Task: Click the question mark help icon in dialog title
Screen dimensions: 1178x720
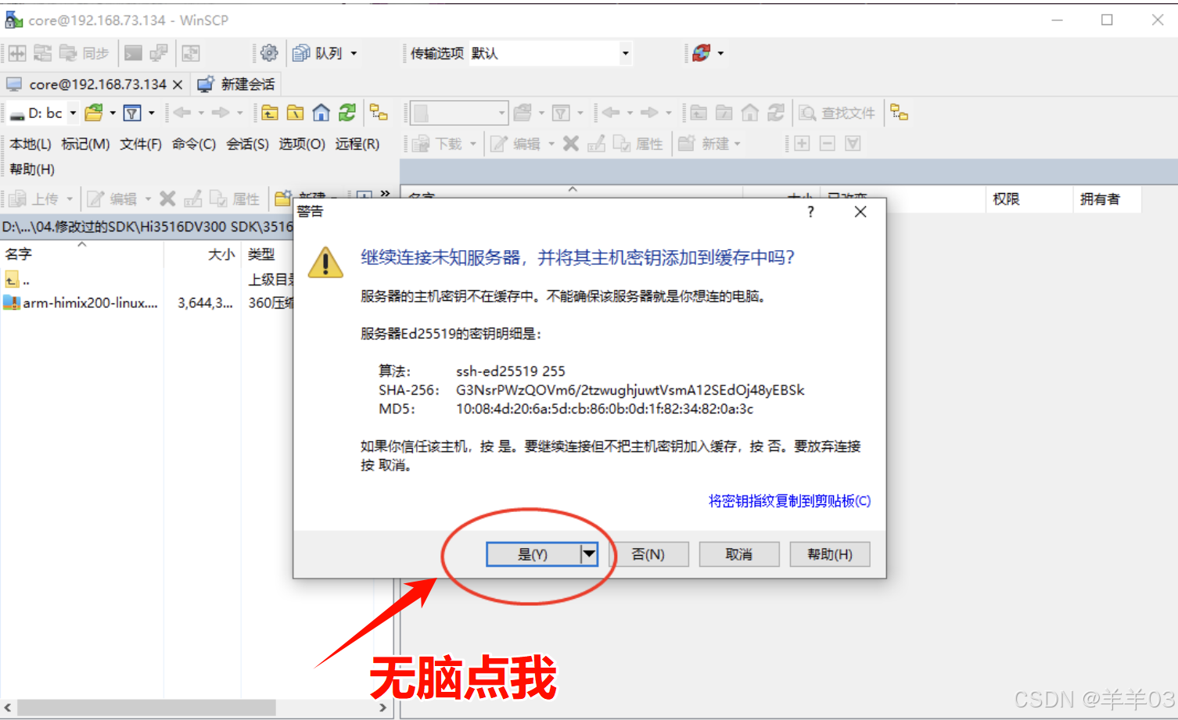Action: click(x=810, y=212)
